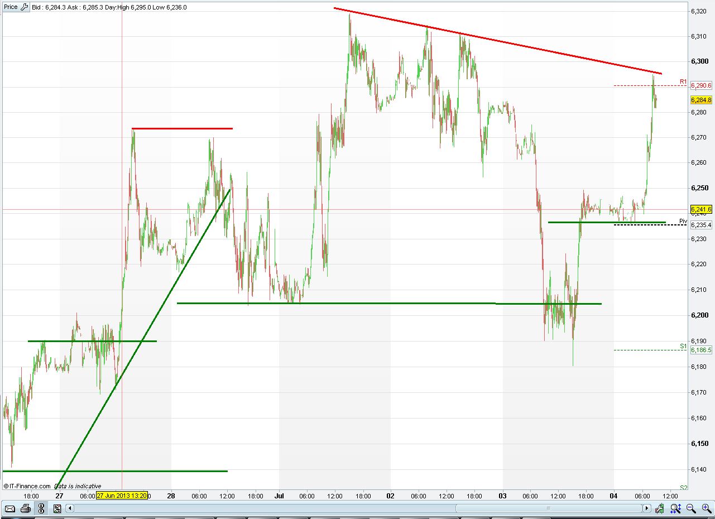This screenshot has width=715, height=519.
Task: Open the chart list document icon
Action: pos(57,508)
